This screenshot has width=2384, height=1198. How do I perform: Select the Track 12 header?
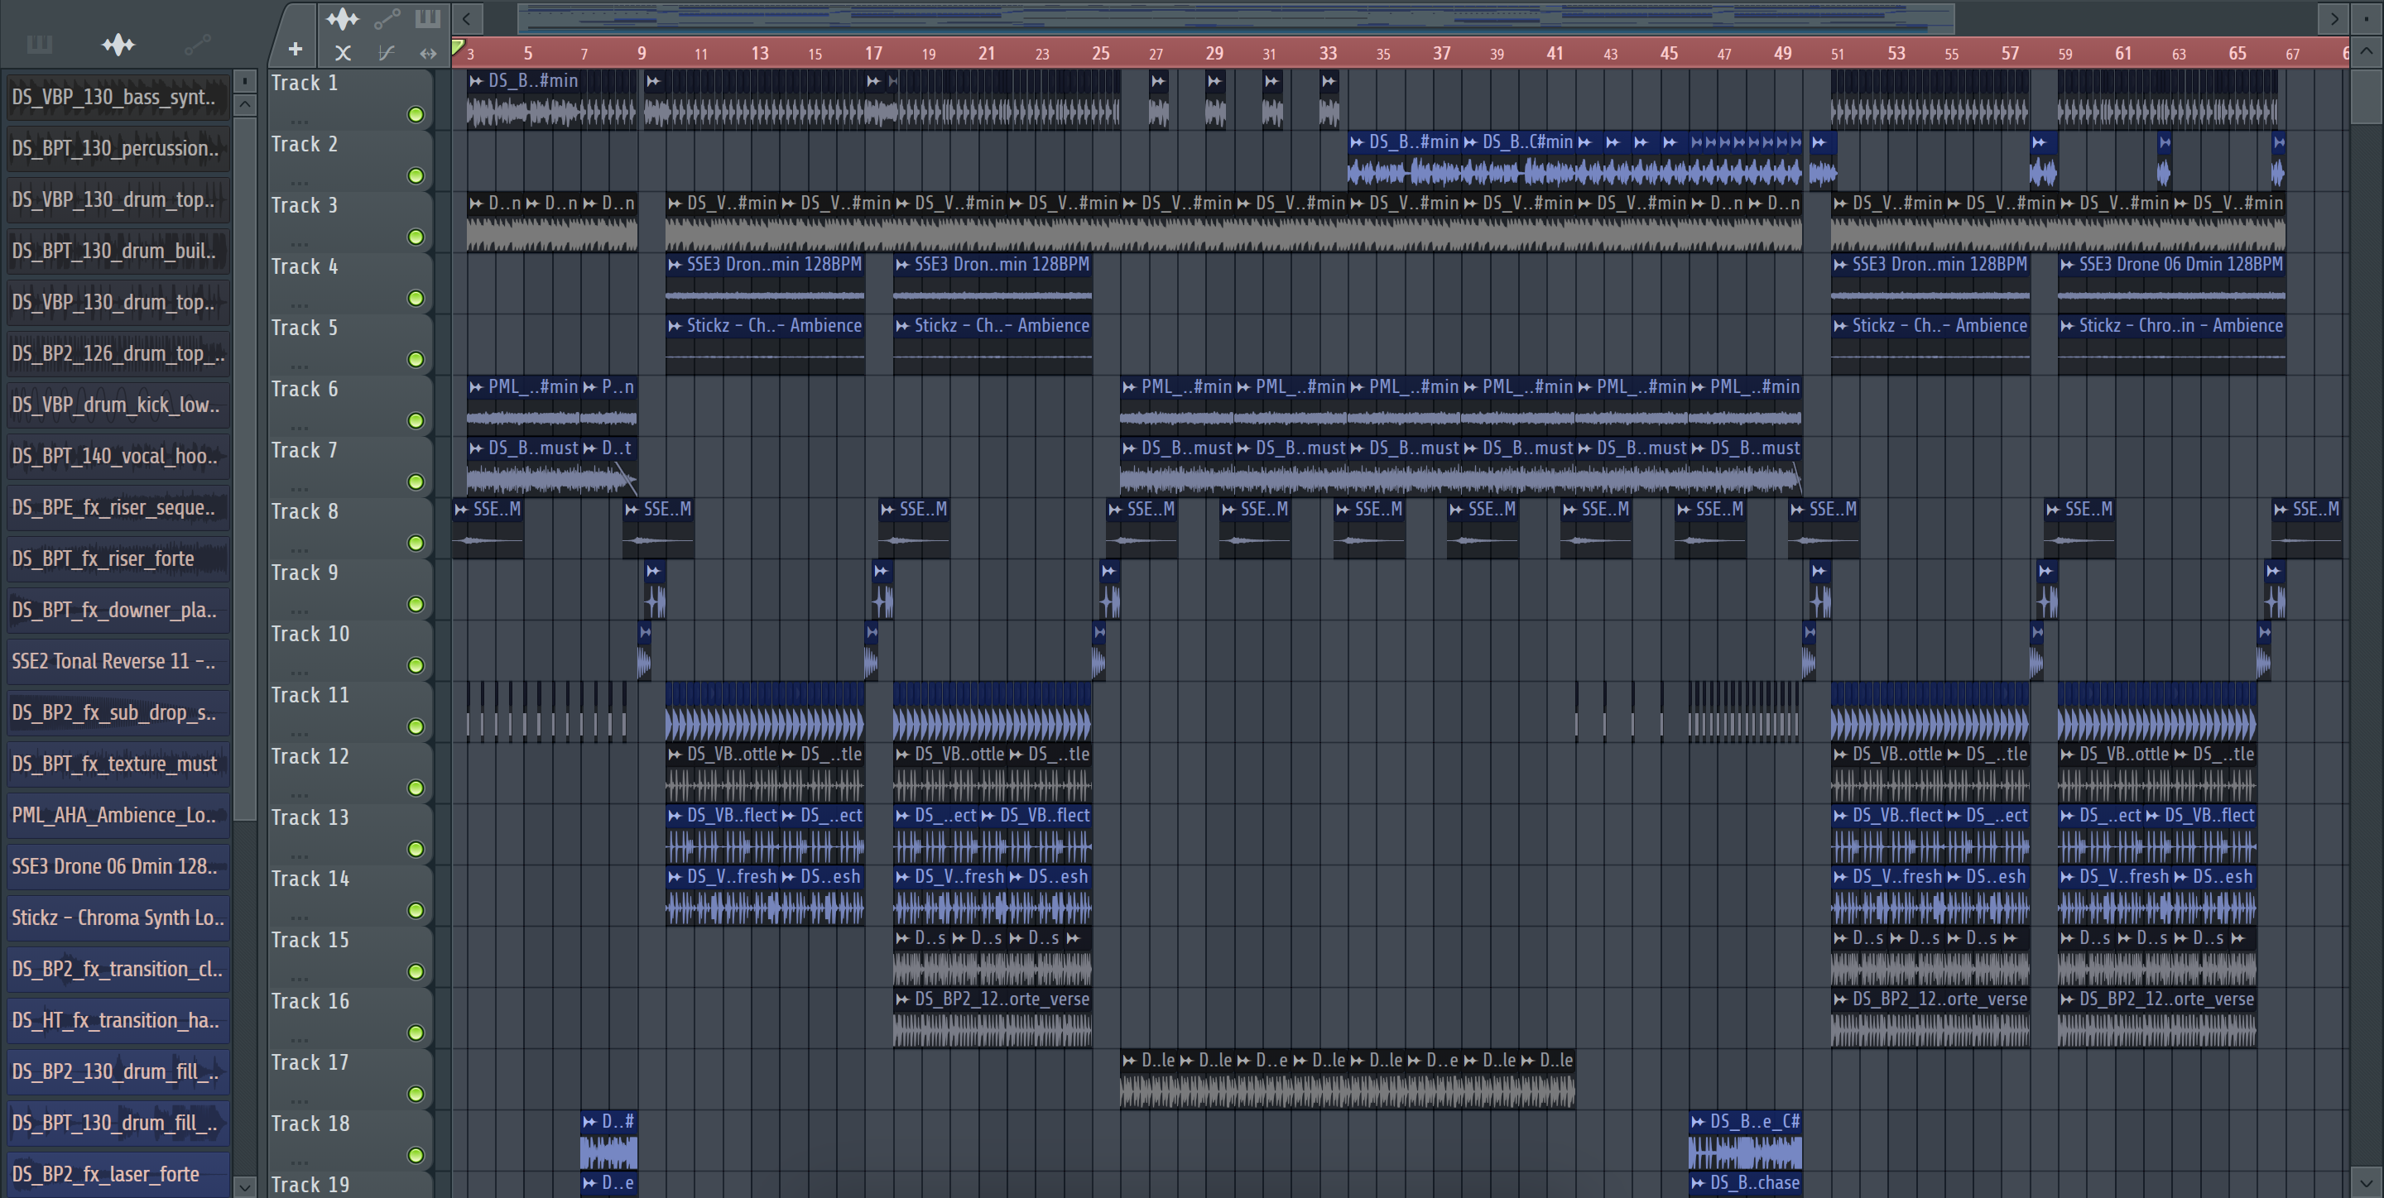(350, 773)
